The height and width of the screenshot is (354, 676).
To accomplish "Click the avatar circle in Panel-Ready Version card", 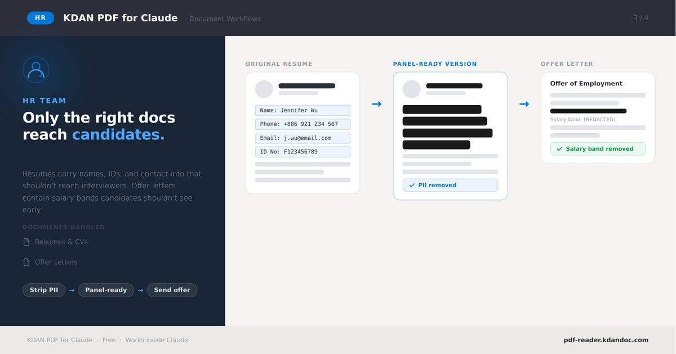I will (412, 89).
